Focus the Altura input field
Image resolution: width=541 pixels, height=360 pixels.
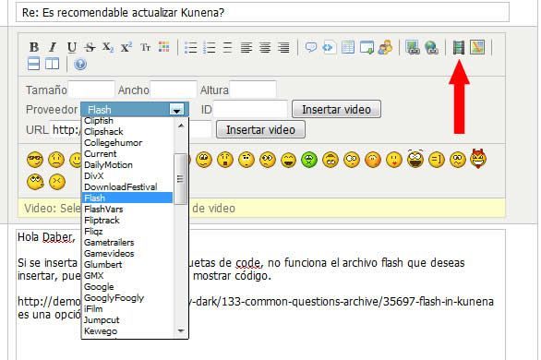253,90
